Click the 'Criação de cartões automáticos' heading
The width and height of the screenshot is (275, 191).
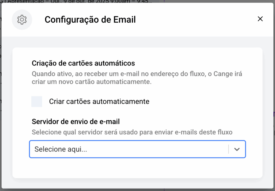point(83,63)
